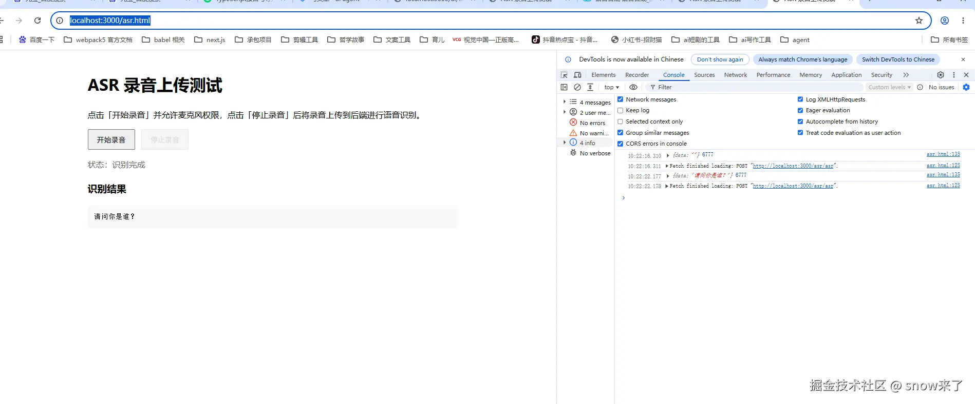Show or hide the console sidebar icon
The width and height of the screenshot is (975, 404).
pyautogui.click(x=564, y=87)
